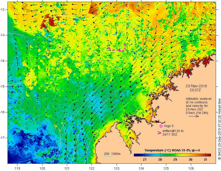The width and height of the screenshot is (221, 171).
Task: Click the date text 23-Nov-2018
Action: [x=196, y=86]
